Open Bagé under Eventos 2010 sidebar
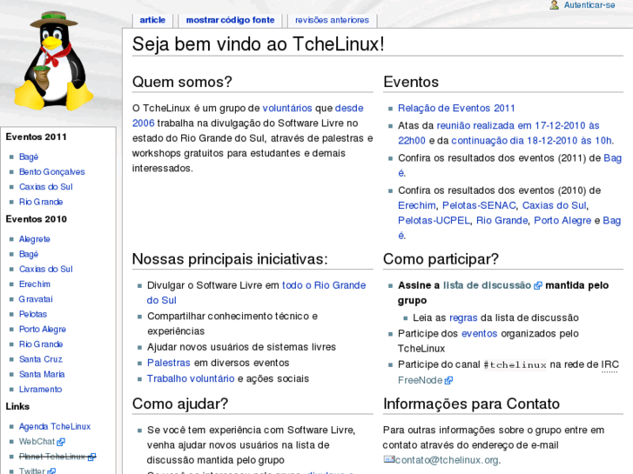 point(29,254)
